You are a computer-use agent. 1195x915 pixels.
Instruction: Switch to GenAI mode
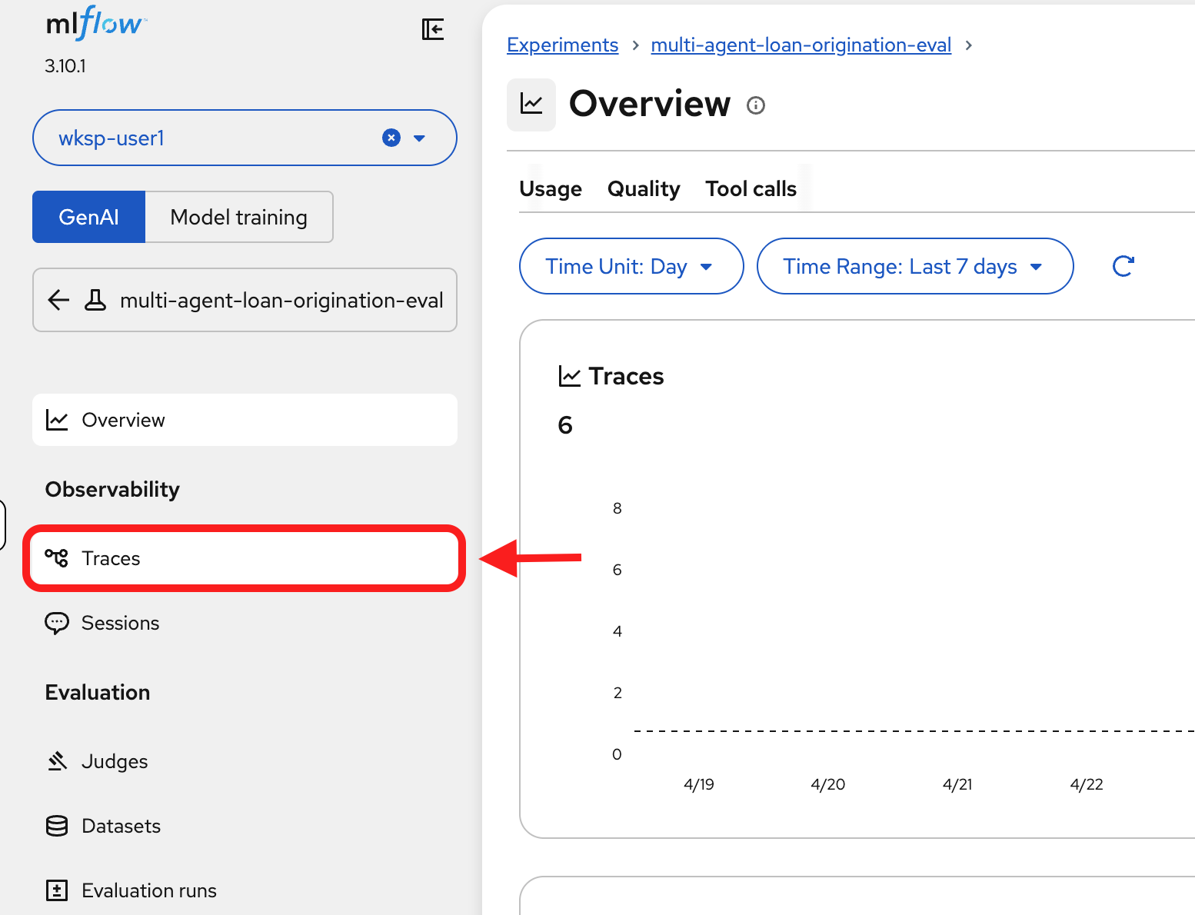[88, 217]
